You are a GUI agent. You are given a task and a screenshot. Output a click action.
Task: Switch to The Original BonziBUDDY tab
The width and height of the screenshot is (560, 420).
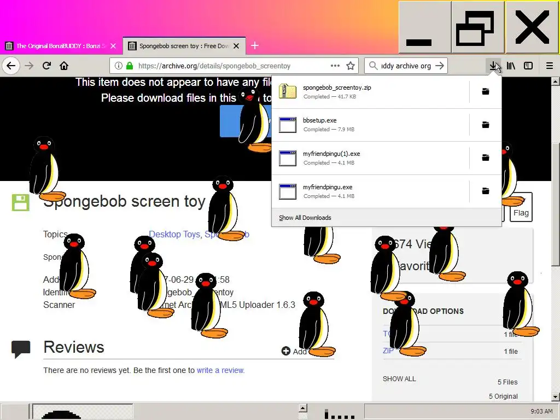click(x=61, y=46)
